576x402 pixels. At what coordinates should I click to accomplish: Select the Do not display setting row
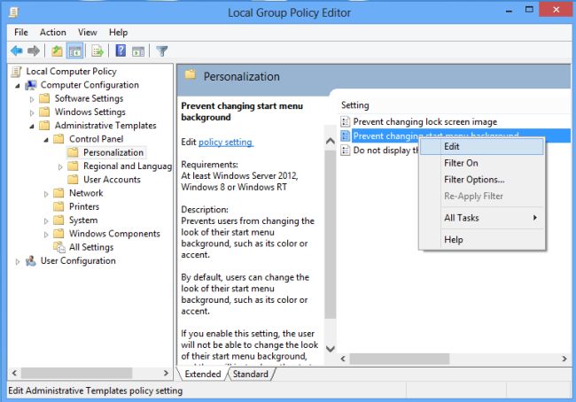point(385,151)
